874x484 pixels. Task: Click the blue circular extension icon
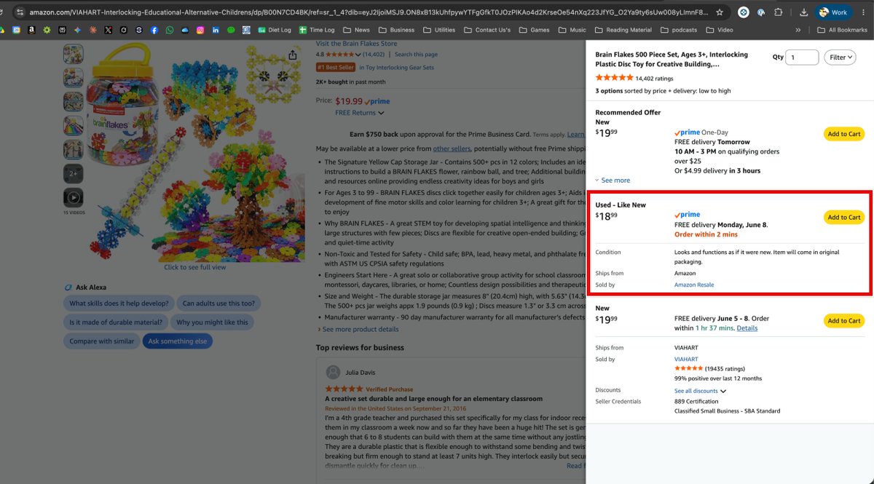tap(743, 12)
